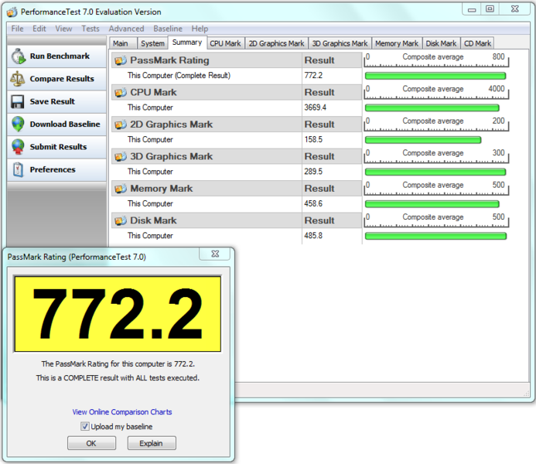This screenshot has height=464, width=536.
Task: Click the Compare Results scales icon
Action: [x=18, y=79]
